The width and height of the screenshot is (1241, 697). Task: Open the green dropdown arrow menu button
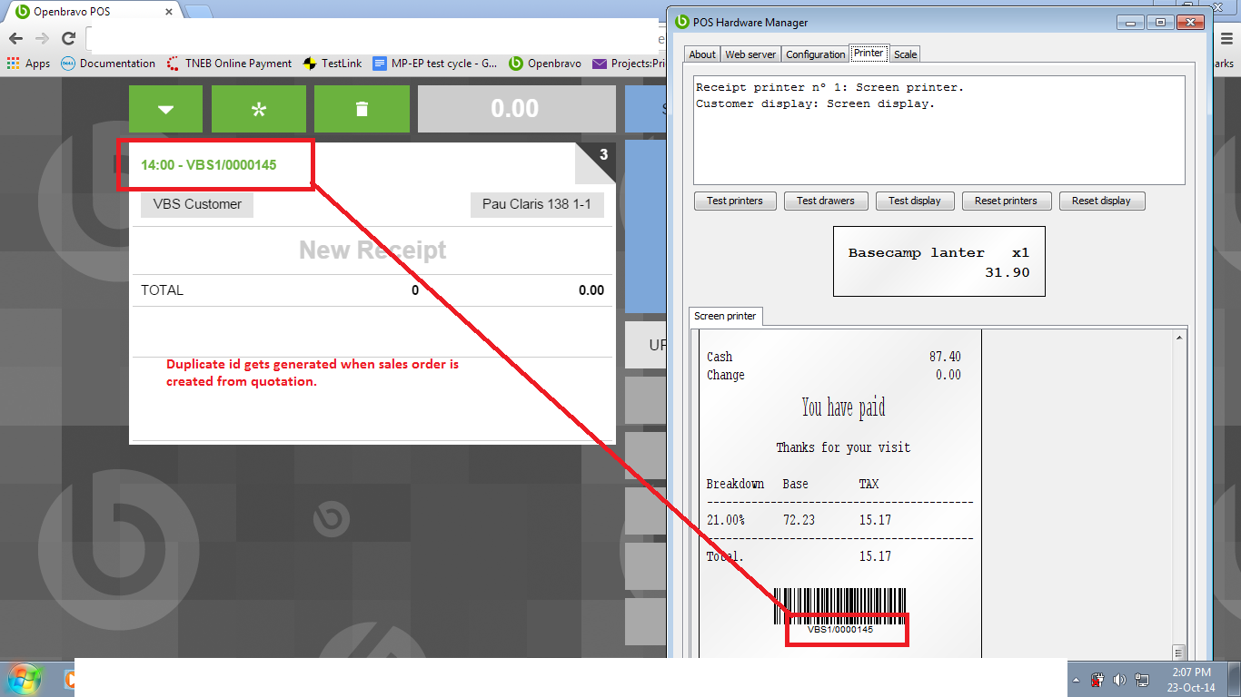(165, 109)
